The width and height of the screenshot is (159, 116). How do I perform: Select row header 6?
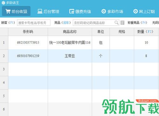[4, 109]
